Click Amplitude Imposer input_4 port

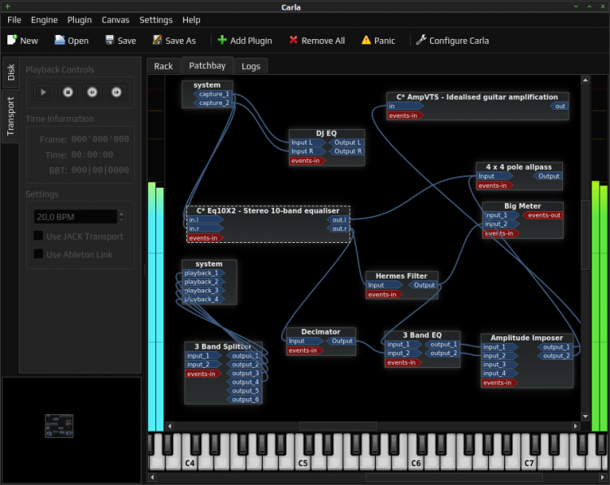[499, 373]
